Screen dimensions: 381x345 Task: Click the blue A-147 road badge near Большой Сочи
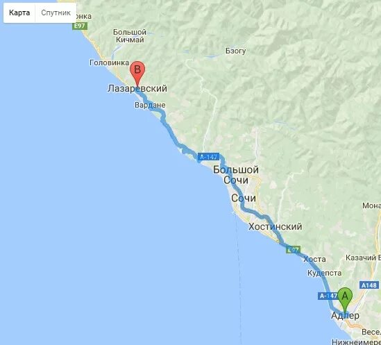click(208, 157)
